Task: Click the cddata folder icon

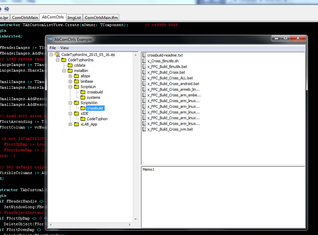Action: click(x=70, y=65)
